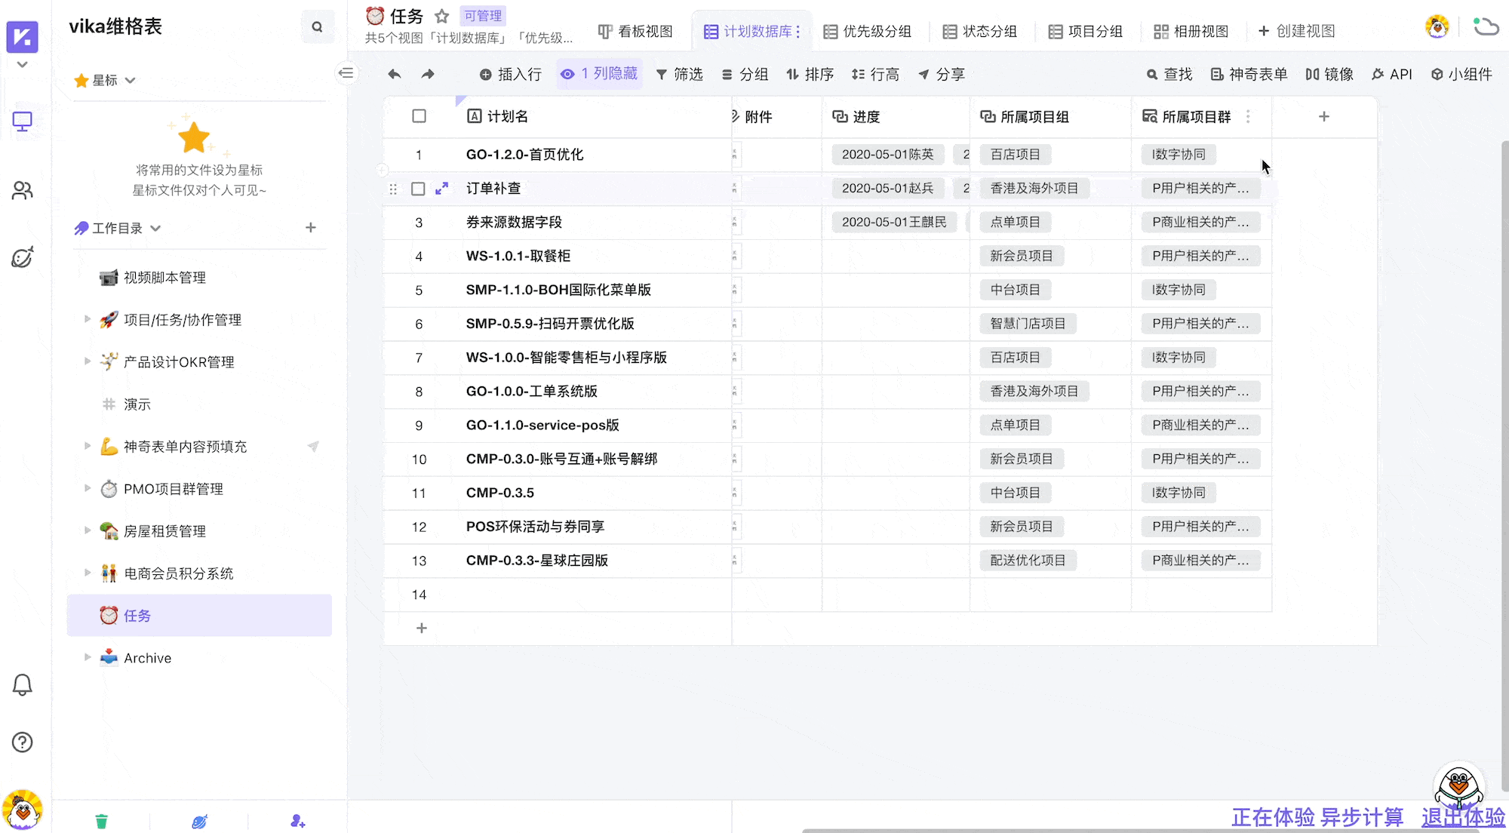Screen dimensions: 1509x833
Task: Click the sidebar search icon
Action: 317,27
